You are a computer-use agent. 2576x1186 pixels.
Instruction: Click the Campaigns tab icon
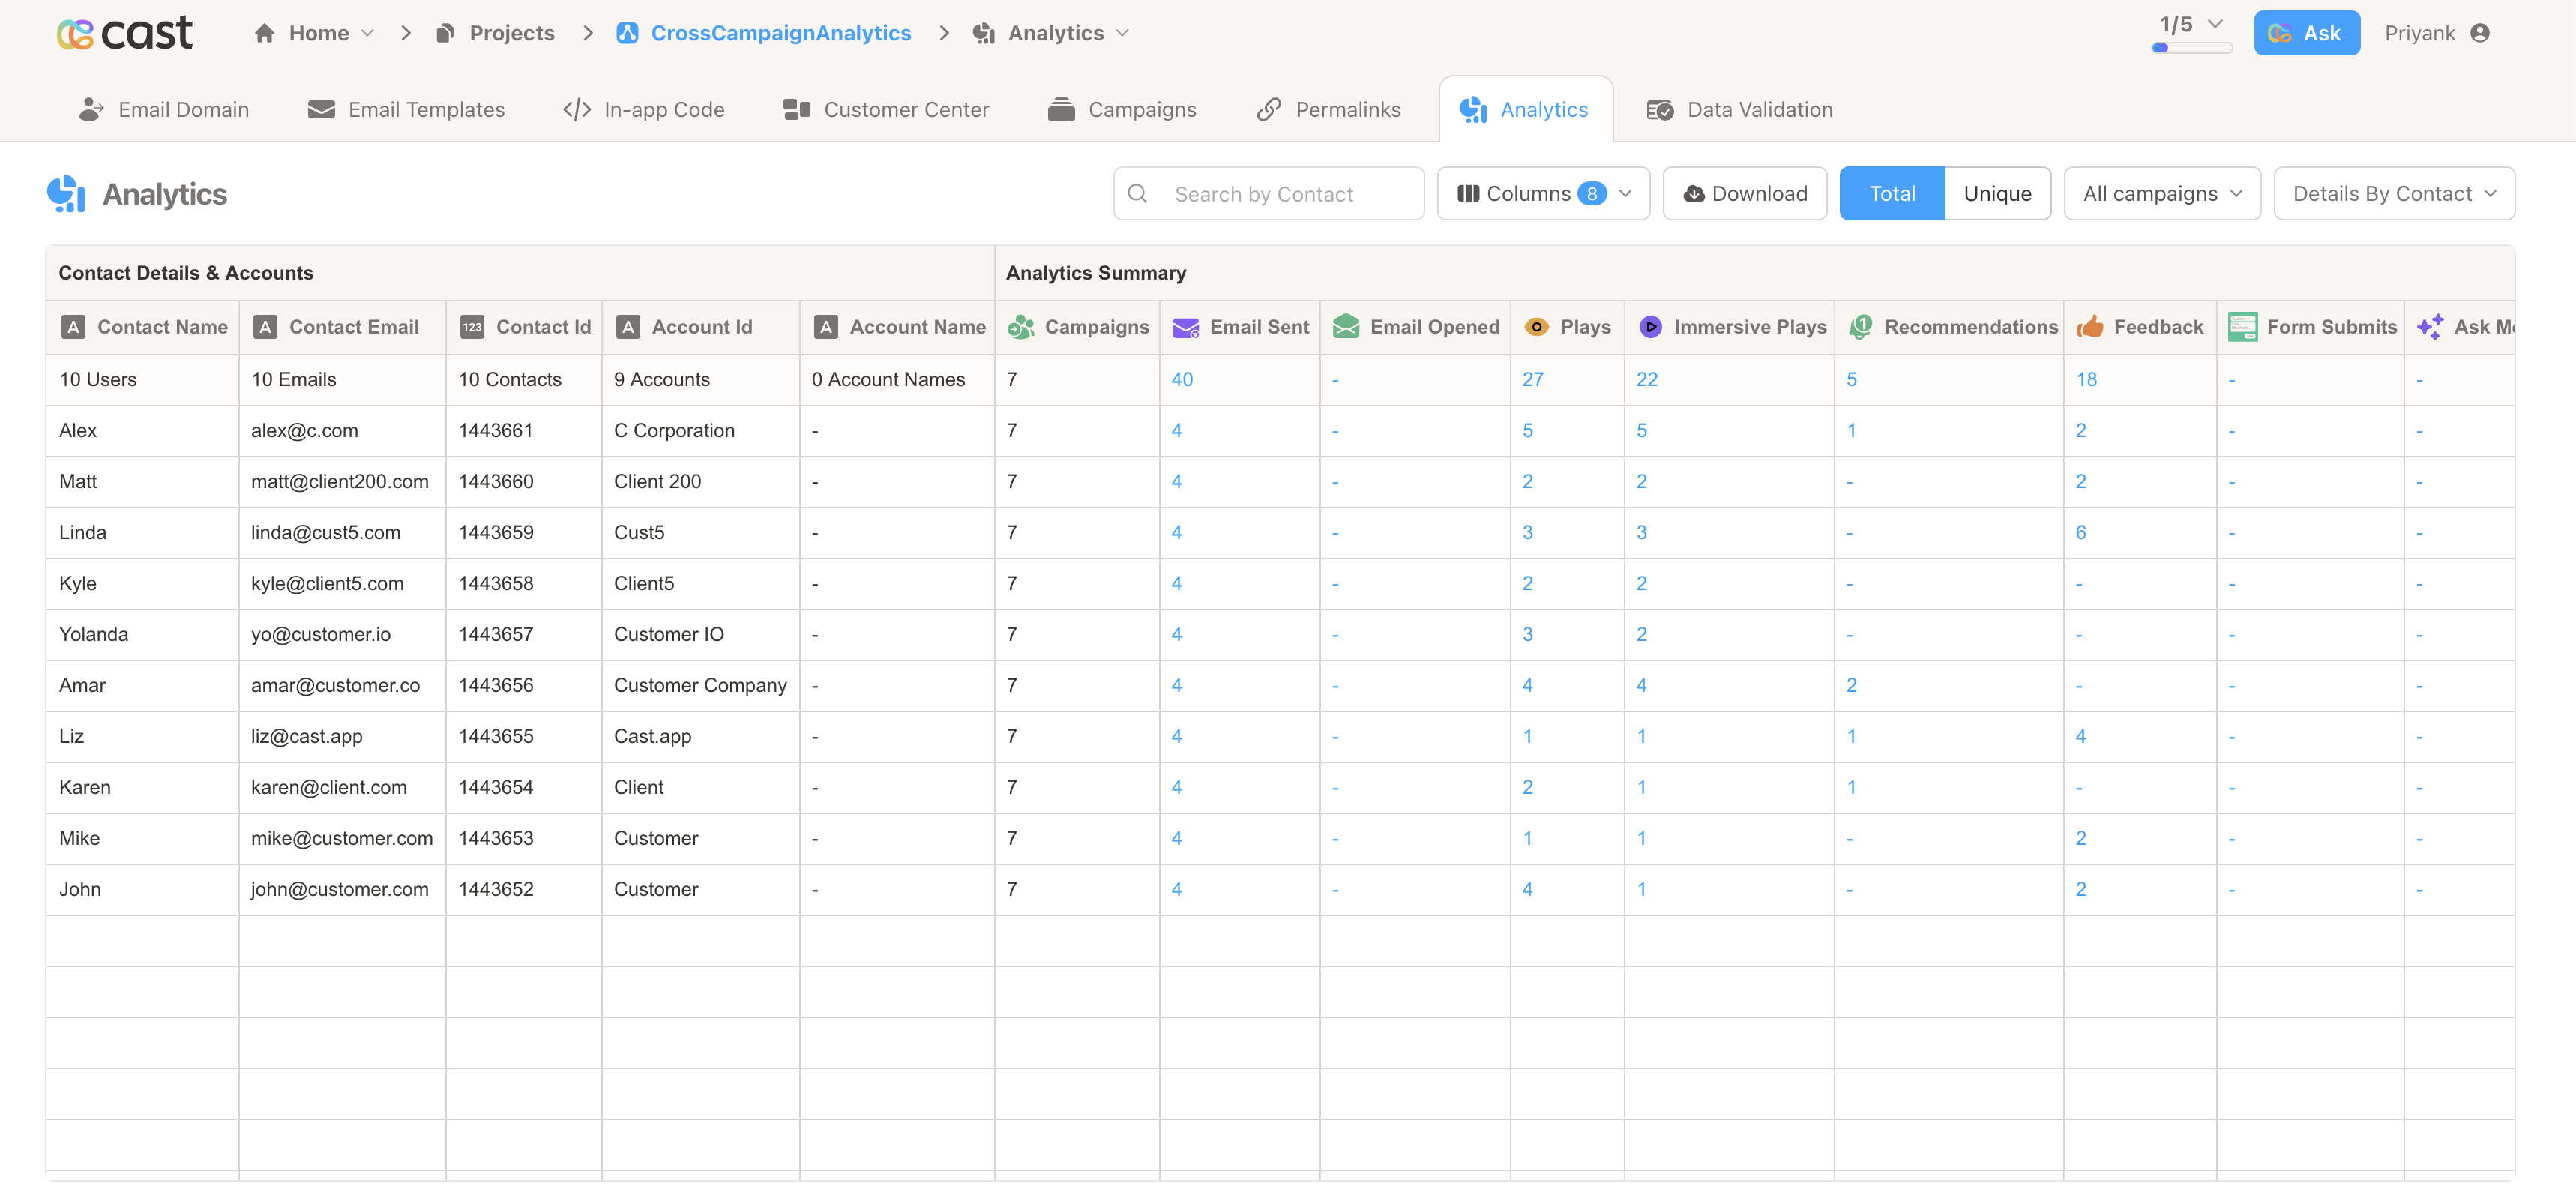[x=1061, y=109]
